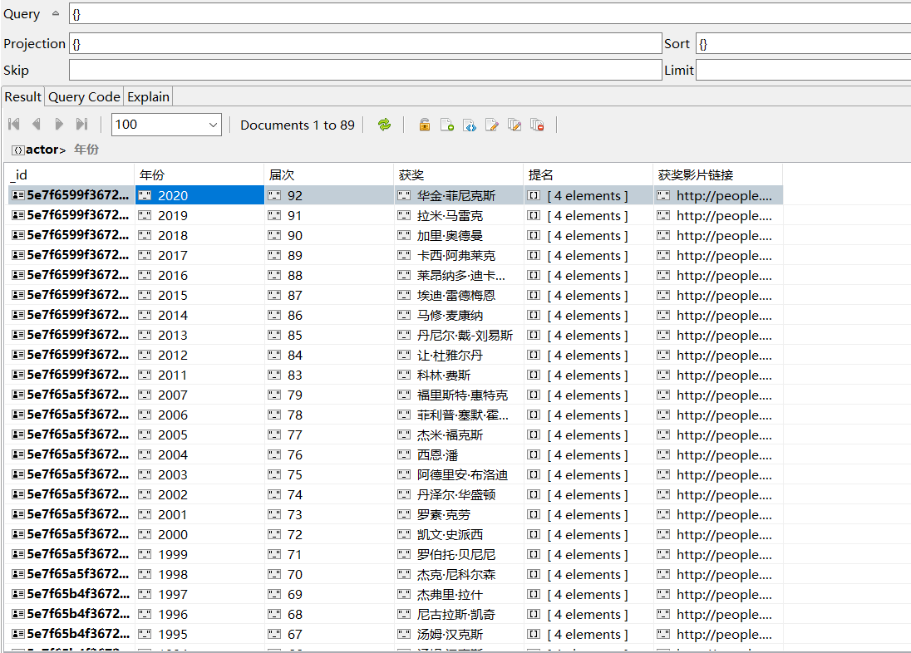Screen dimensions: 911x653
Task: Click the array icon in the 2003 row's 提名 cell
Action: click(x=534, y=474)
